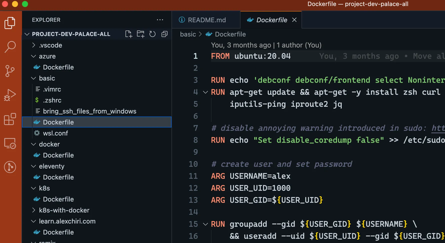The height and width of the screenshot is (243, 445).
Task: Open the Source Control view
Action: 10,71
